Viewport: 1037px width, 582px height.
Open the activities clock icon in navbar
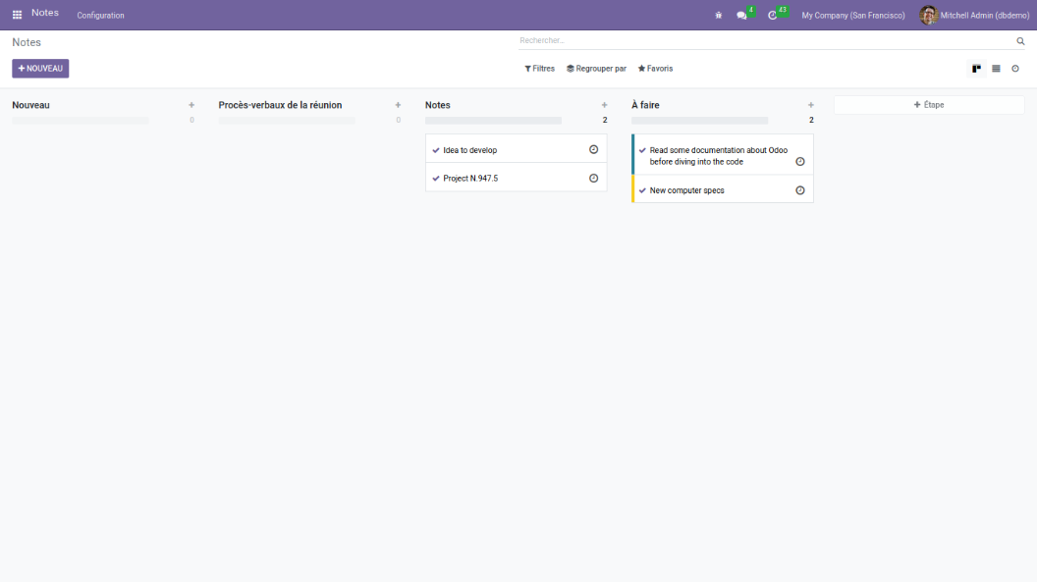pyautogui.click(x=773, y=15)
